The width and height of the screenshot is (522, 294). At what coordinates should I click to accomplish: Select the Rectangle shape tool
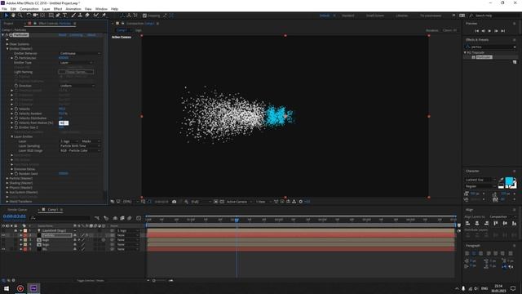(51, 16)
